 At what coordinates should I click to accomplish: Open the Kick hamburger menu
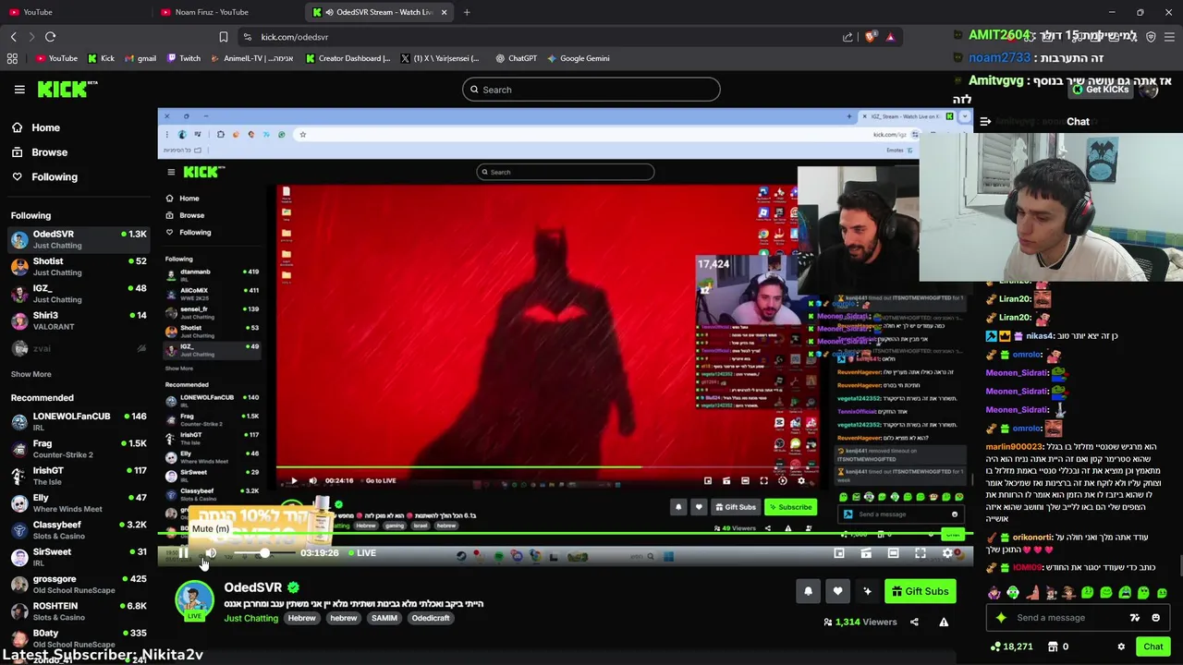19,90
